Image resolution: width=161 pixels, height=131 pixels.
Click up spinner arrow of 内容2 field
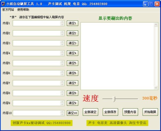pyautogui.click(x=62, y=32)
